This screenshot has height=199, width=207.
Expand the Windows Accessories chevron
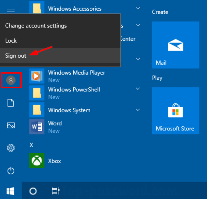coord(138,8)
